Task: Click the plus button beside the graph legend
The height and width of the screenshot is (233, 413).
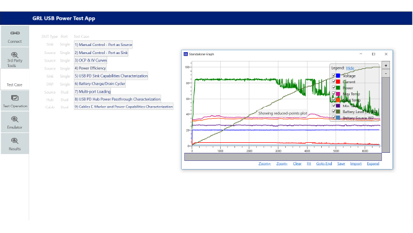Action: (x=386, y=65)
